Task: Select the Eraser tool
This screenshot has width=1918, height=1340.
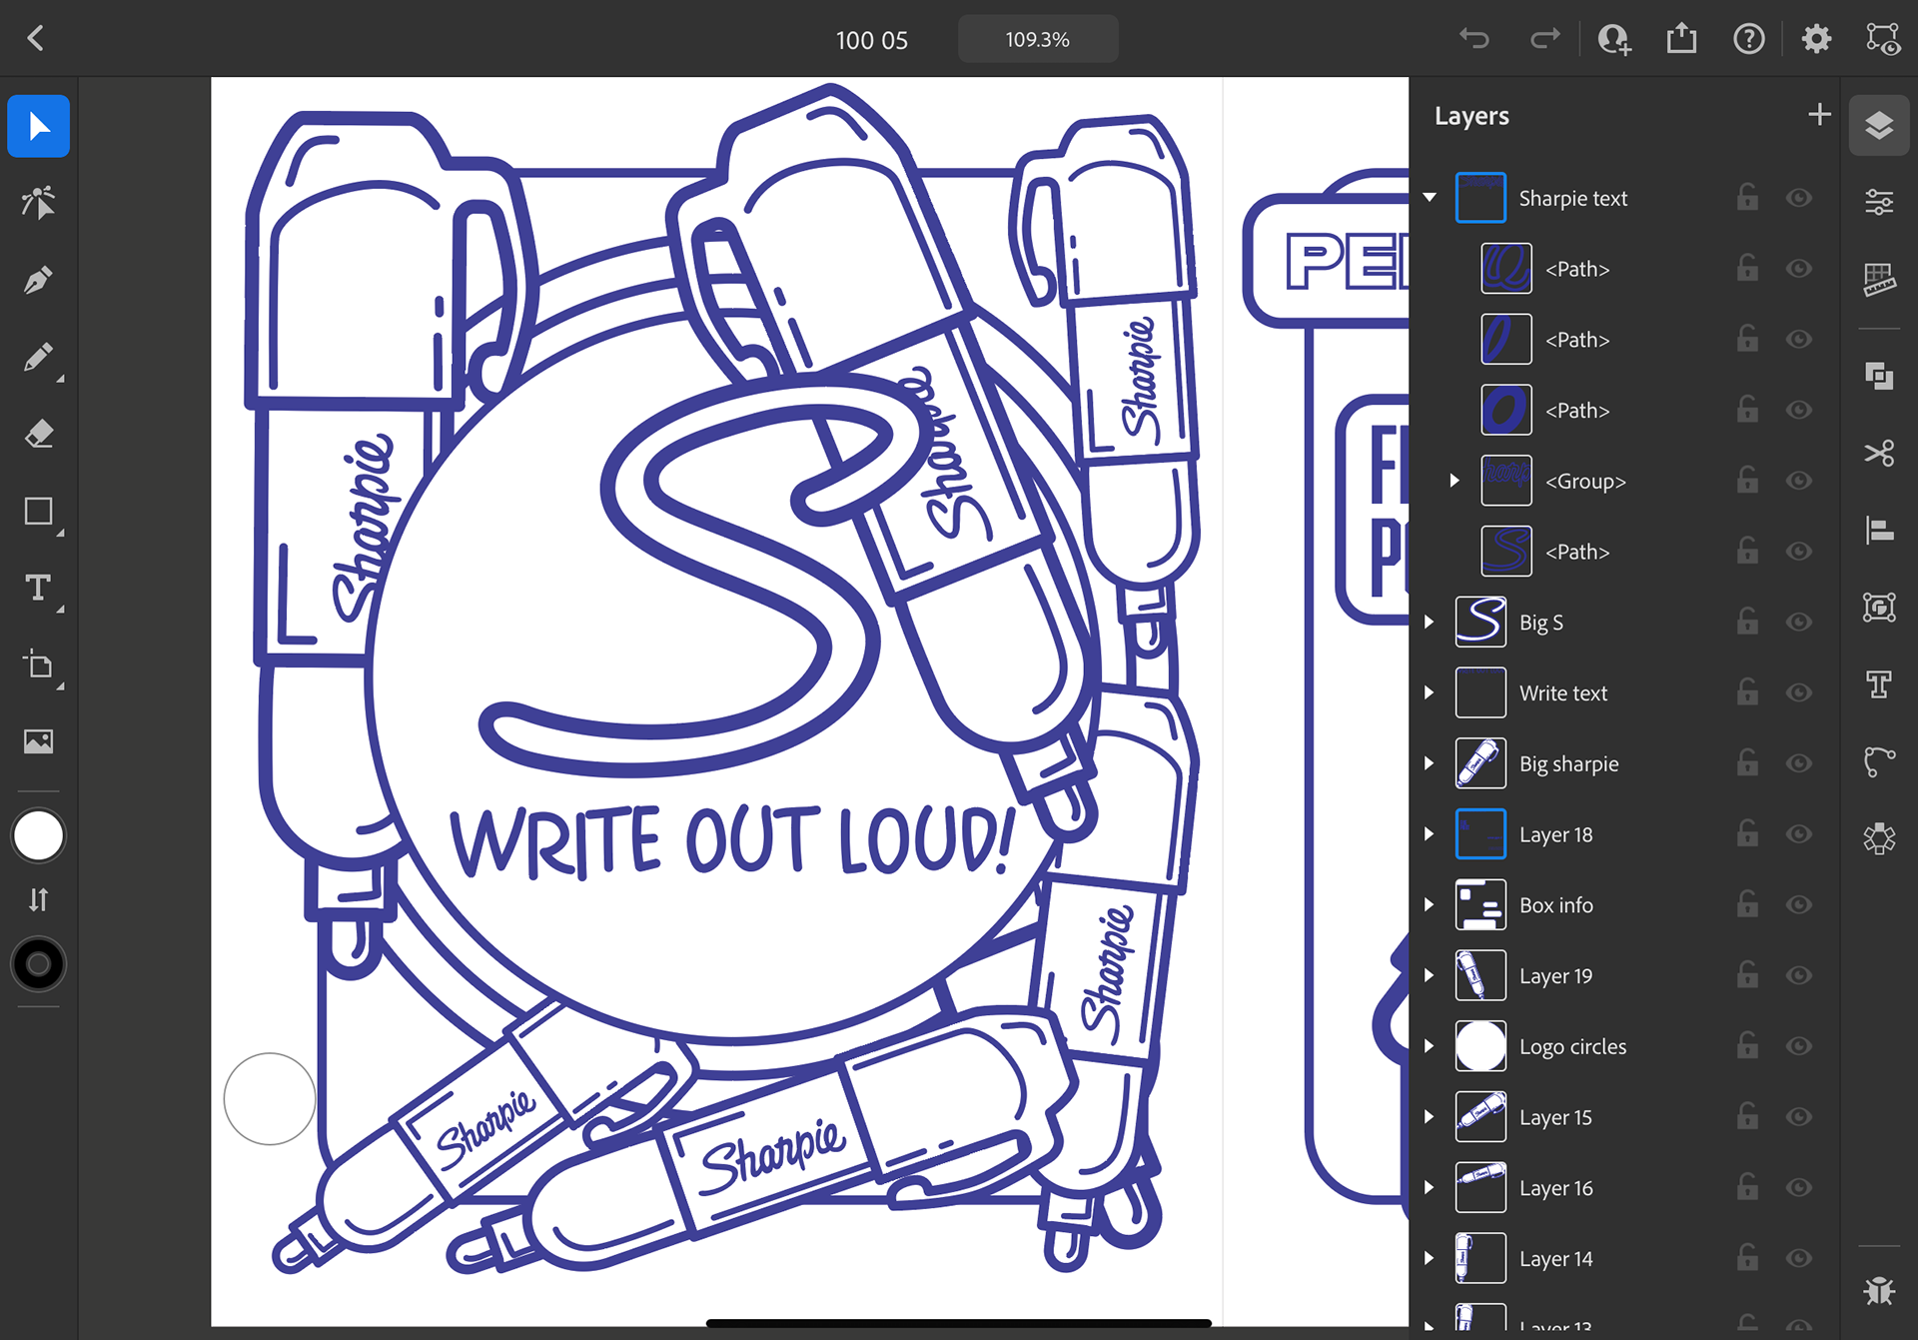Action: (38, 435)
